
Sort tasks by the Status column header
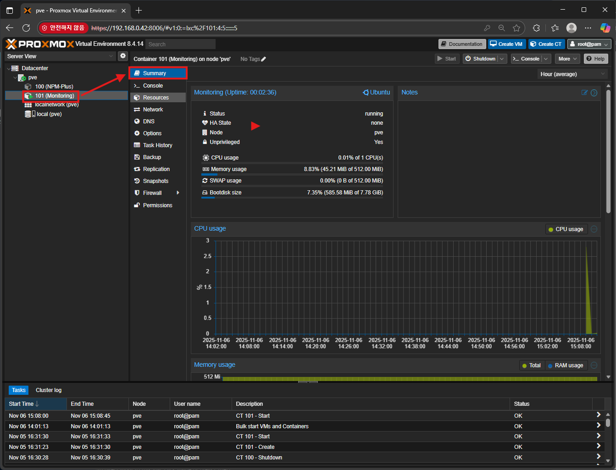coord(551,404)
